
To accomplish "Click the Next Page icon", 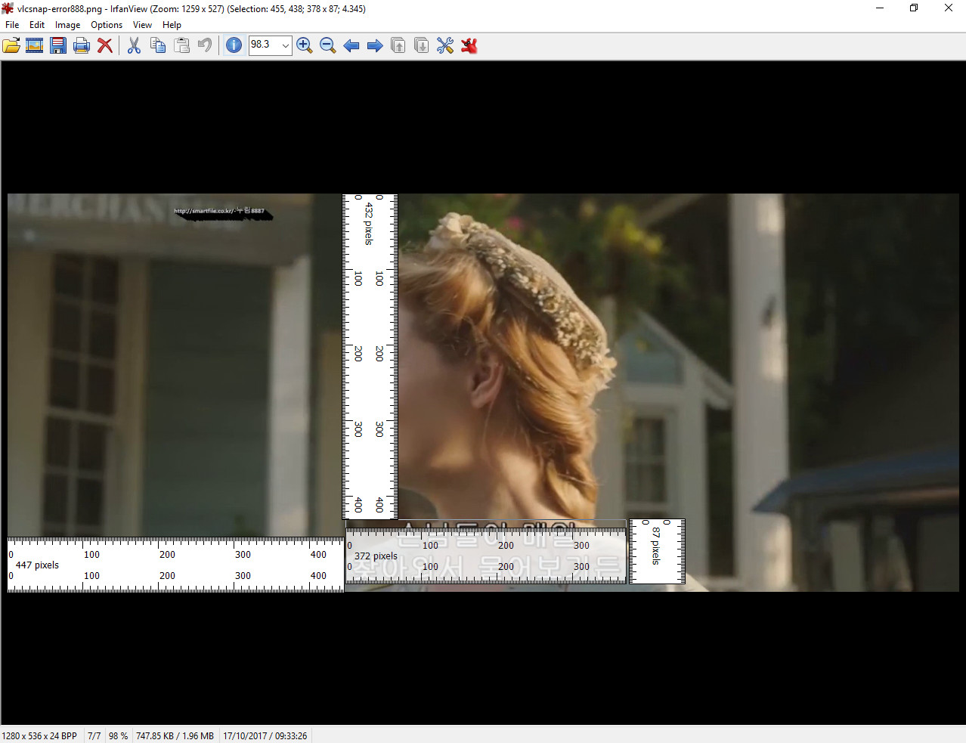I will coord(422,45).
